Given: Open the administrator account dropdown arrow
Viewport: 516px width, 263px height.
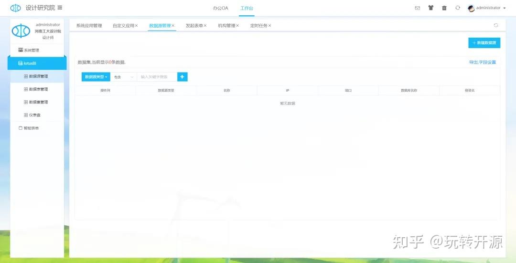Looking at the screenshot, I should tap(505, 8).
